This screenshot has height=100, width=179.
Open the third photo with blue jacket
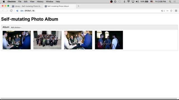(x=78, y=40)
